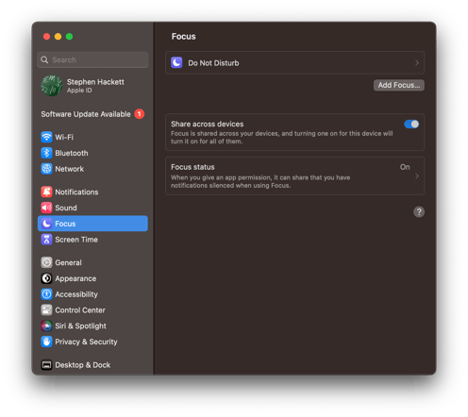
Task: Expand the Do Not Disturb chevron
Action: point(417,63)
